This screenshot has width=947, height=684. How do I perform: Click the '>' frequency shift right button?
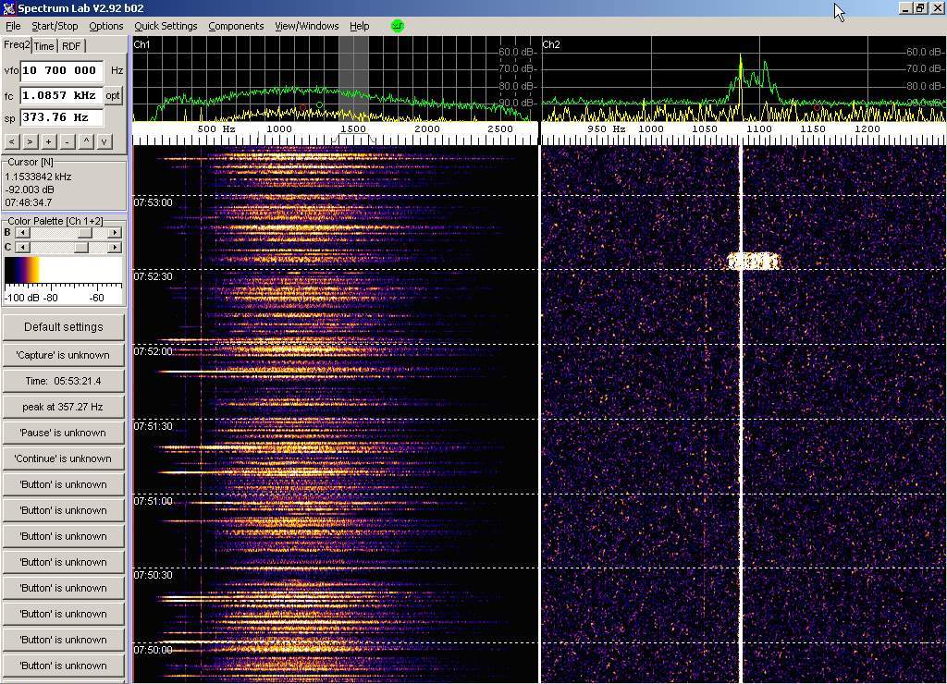pos(30,141)
